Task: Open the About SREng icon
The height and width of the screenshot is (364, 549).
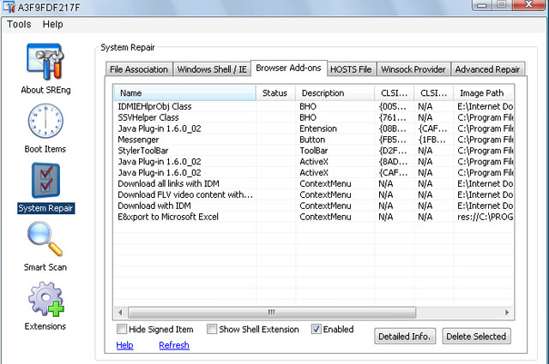Action: point(45,61)
